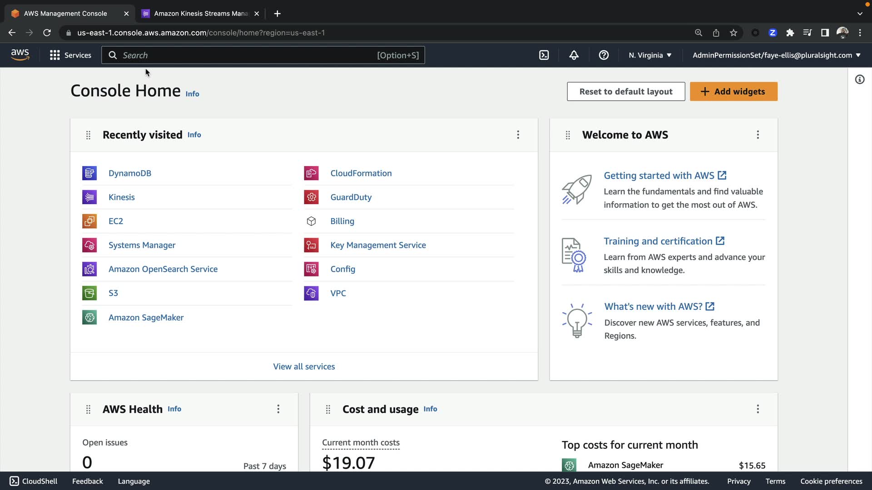The image size is (872, 490).
Task: Click the notifications bell icon
Action: [574, 55]
